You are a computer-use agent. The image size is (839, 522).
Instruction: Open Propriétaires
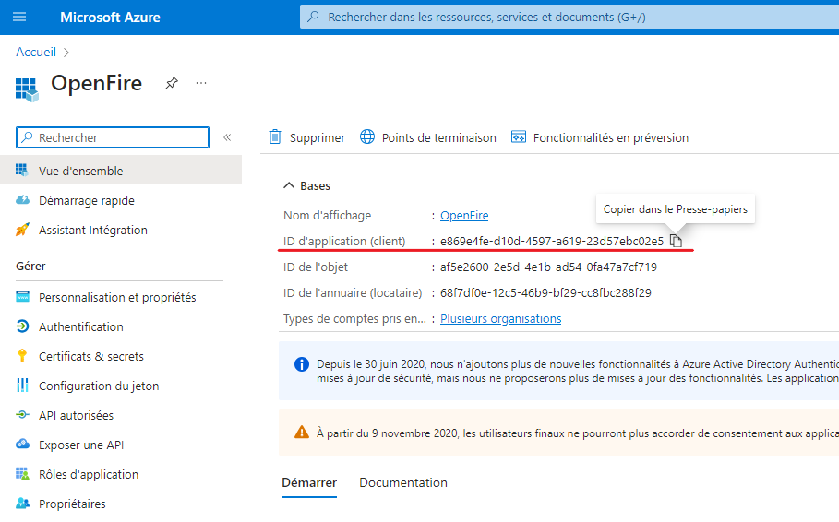point(72,504)
